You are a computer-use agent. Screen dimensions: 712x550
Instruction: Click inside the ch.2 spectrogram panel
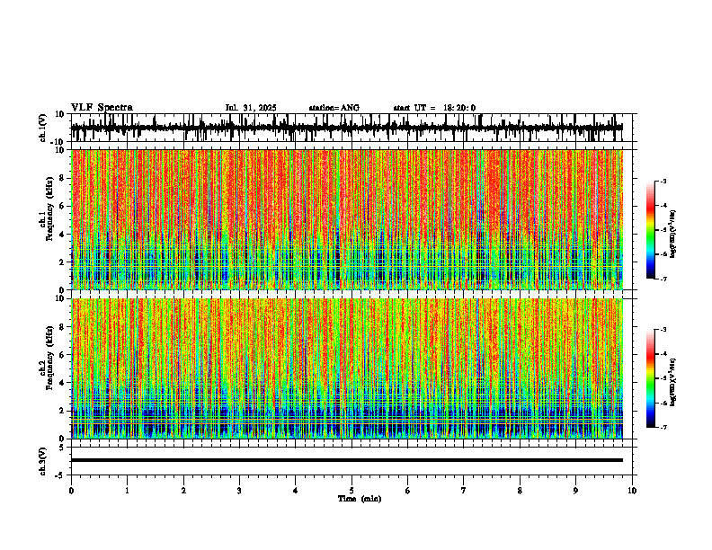(346, 368)
